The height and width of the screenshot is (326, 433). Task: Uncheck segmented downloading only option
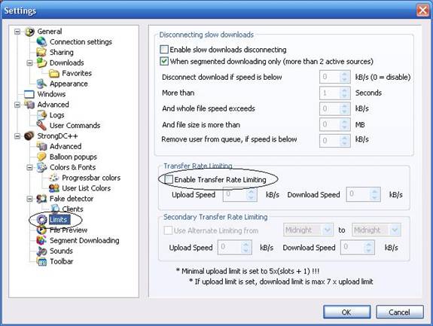tap(164, 61)
